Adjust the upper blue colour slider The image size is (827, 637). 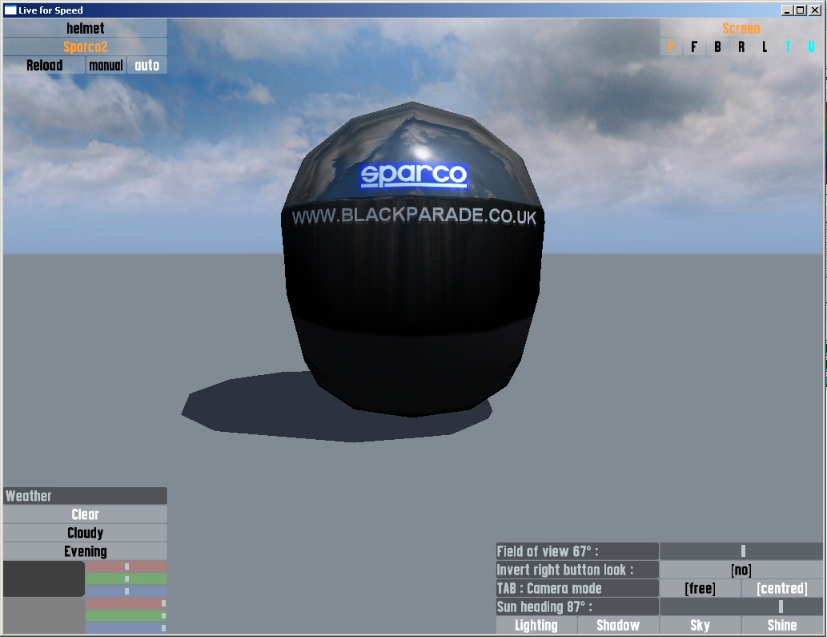126,591
